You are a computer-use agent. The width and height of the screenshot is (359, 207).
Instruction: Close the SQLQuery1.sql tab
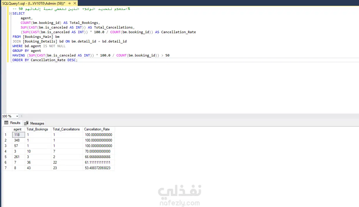[x=75, y=3]
